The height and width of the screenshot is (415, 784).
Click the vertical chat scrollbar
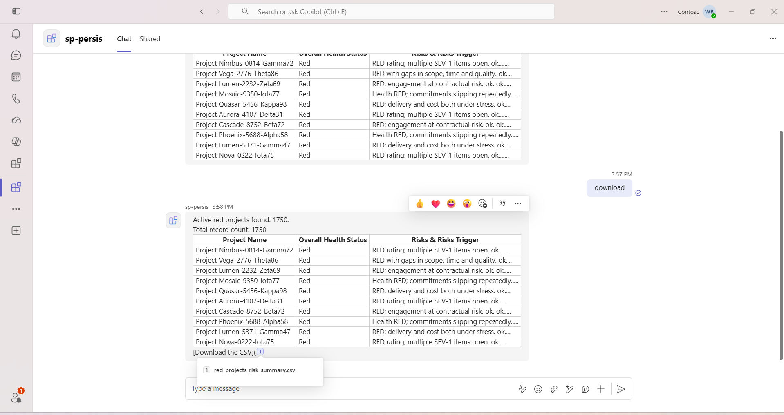coord(781,245)
